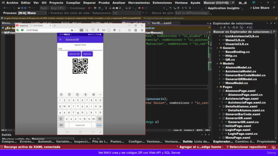The height and width of the screenshot is (156, 278).
Task: Click the AnyDesk whiteboard pen icon
Action: (120, 30)
